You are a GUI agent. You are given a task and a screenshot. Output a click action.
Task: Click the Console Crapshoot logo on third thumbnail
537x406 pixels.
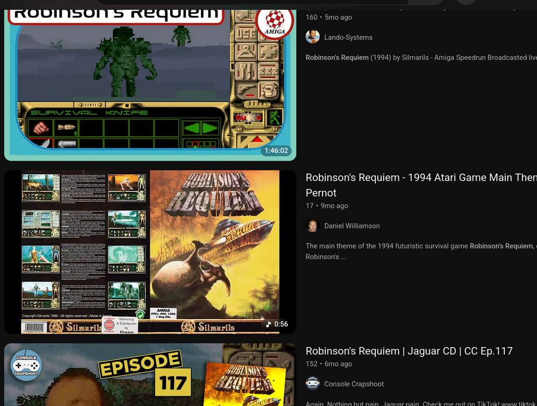(x=26, y=365)
